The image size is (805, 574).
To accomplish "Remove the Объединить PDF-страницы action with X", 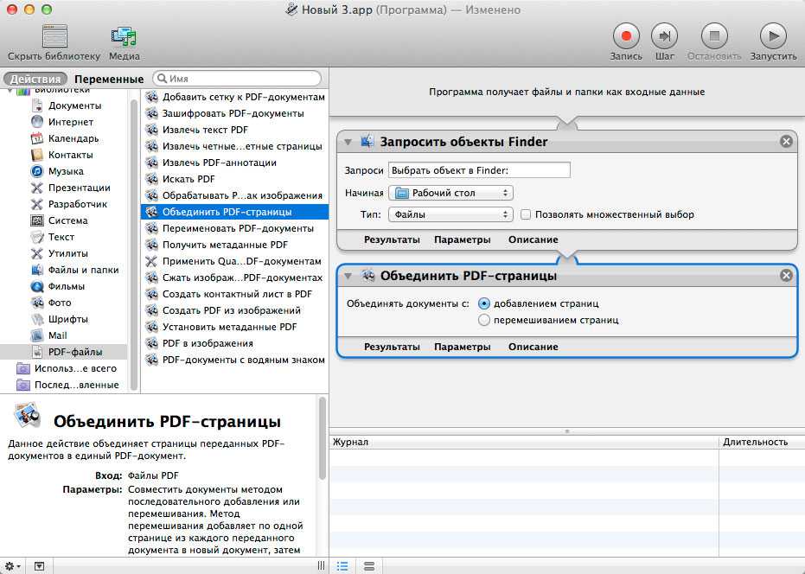I will click(786, 276).
